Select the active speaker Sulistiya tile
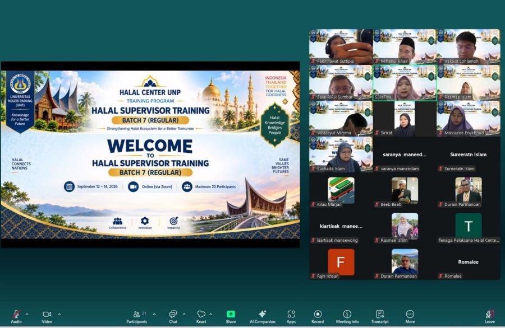Screen dimensions: 505x328 pyautogui.click(x=405, y=83)
